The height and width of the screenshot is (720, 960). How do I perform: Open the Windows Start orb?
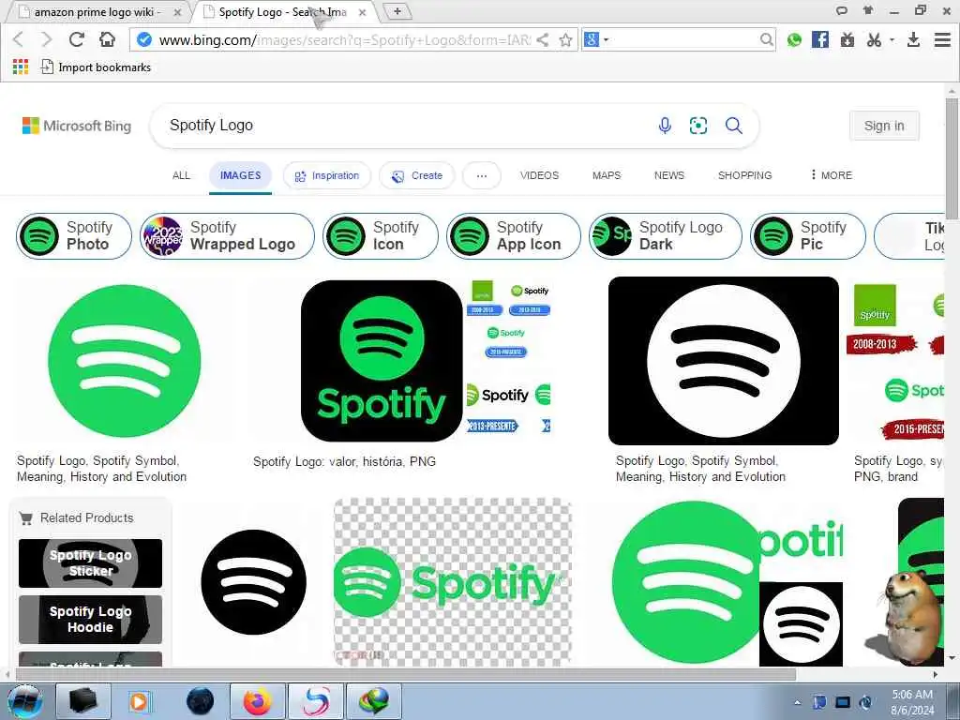pyautogui.click(x=25, y=701)
